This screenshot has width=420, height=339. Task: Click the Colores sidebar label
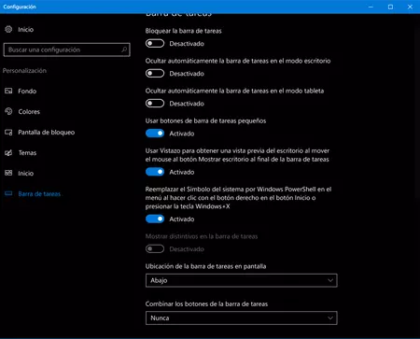point(29,111)
